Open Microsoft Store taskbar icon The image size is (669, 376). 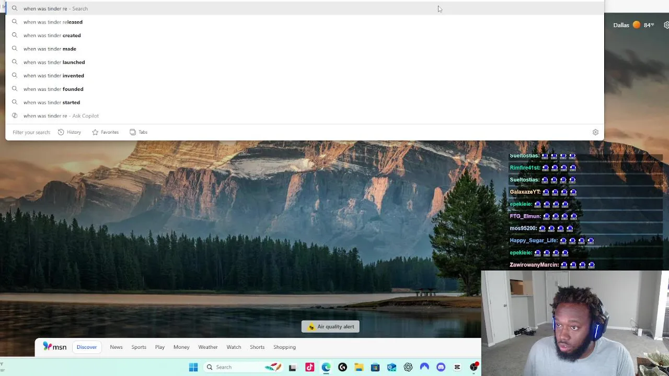click(375, 367)
